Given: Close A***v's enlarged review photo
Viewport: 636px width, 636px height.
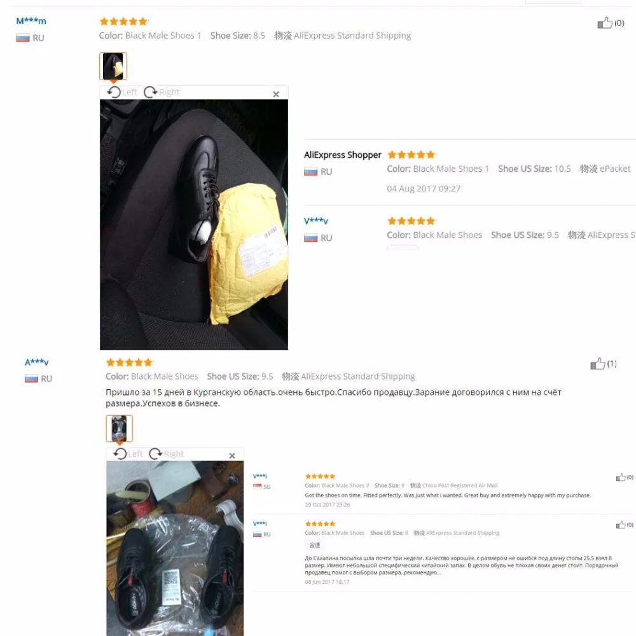Looking at the screenshot, I should (x=232, y=455).
